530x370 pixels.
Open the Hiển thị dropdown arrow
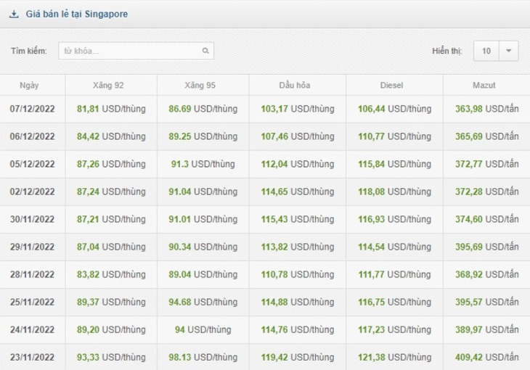[x=508, y=51]
